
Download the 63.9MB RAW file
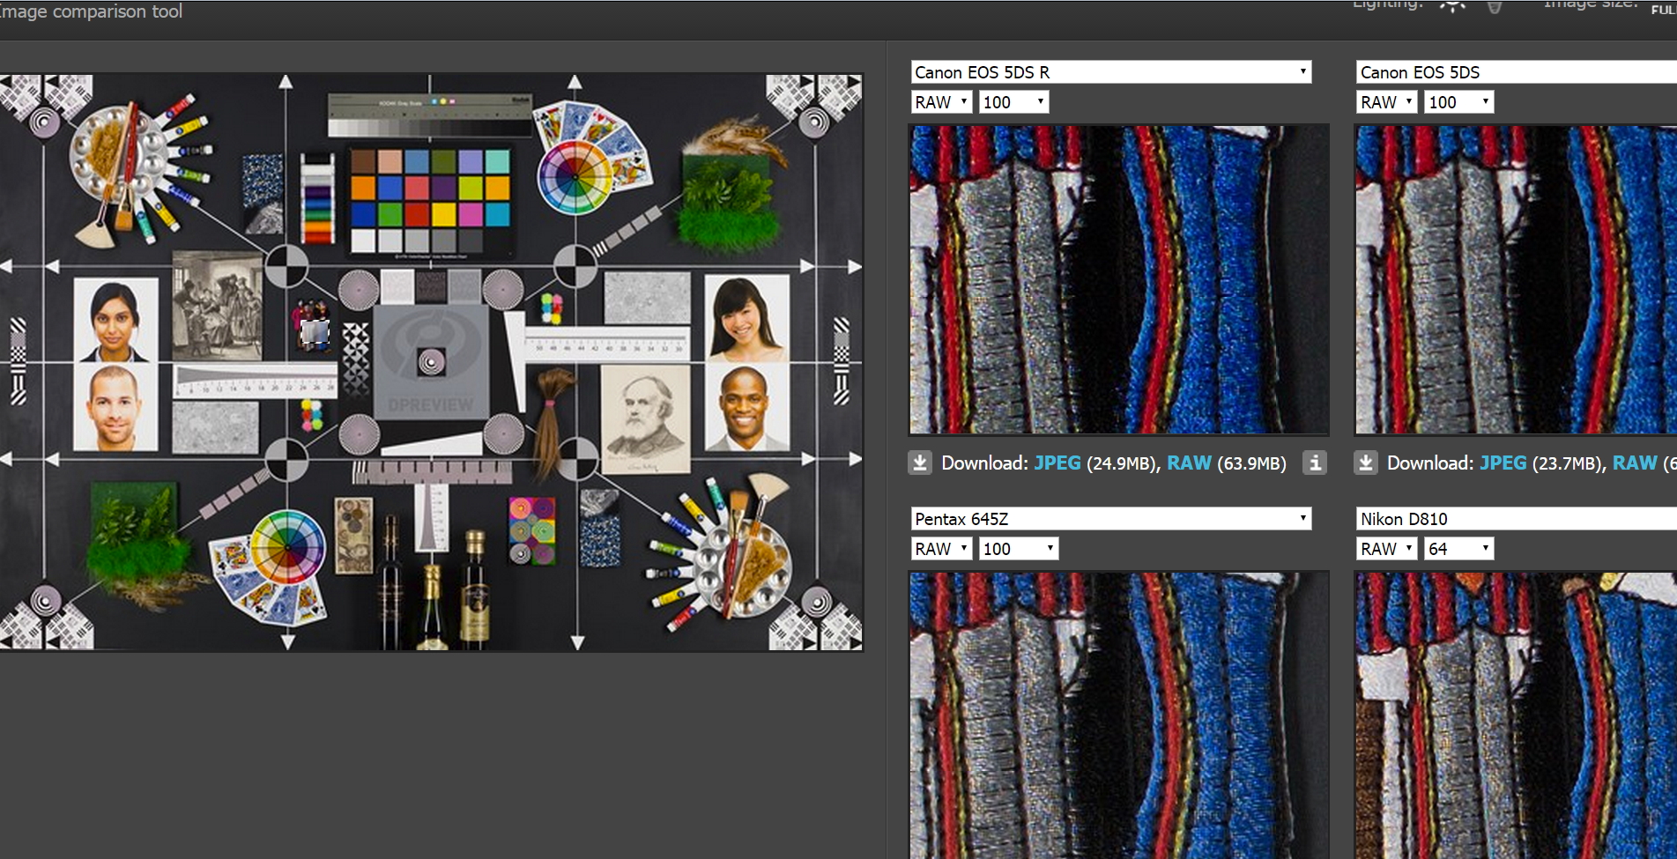click(1189, 463)
